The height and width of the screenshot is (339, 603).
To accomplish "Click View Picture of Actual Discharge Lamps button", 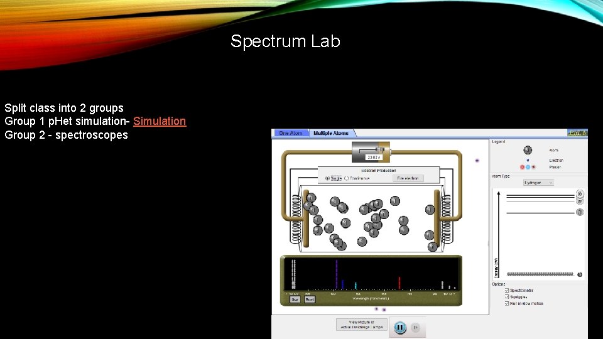I will (362, 325).
